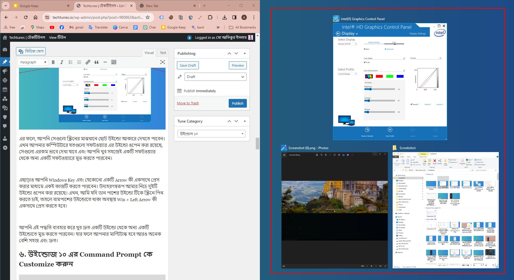
Task: Switch to the Visual editor tab
Action: 149,53
